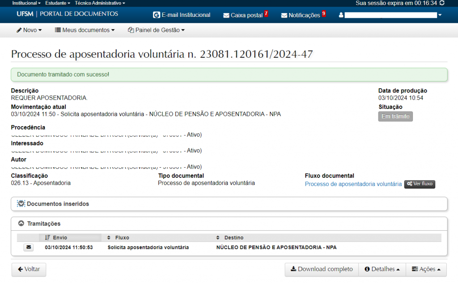Viewport: 458px width, 283px height.
Task: Open the Estudante top menu
Action: click(x=58, y=3)
